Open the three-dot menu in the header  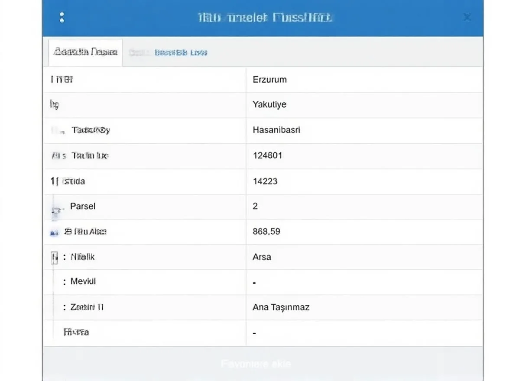click(x=62, y=17)
